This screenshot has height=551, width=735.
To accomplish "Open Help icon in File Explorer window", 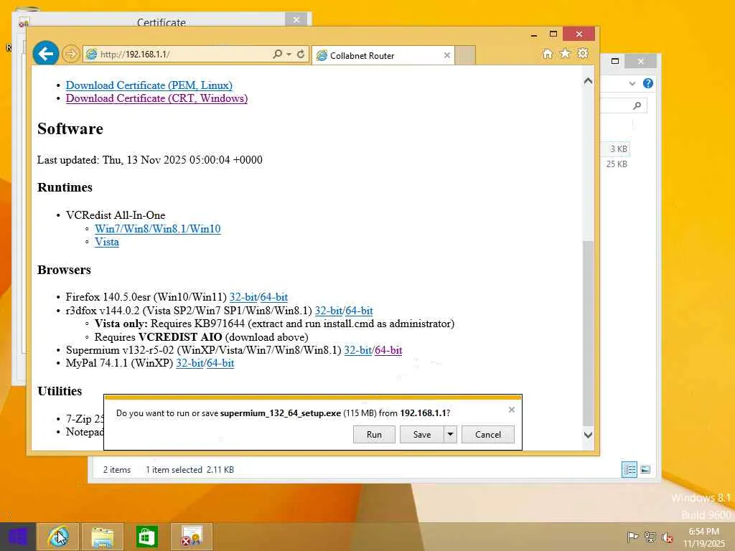I will pos(648,83).
